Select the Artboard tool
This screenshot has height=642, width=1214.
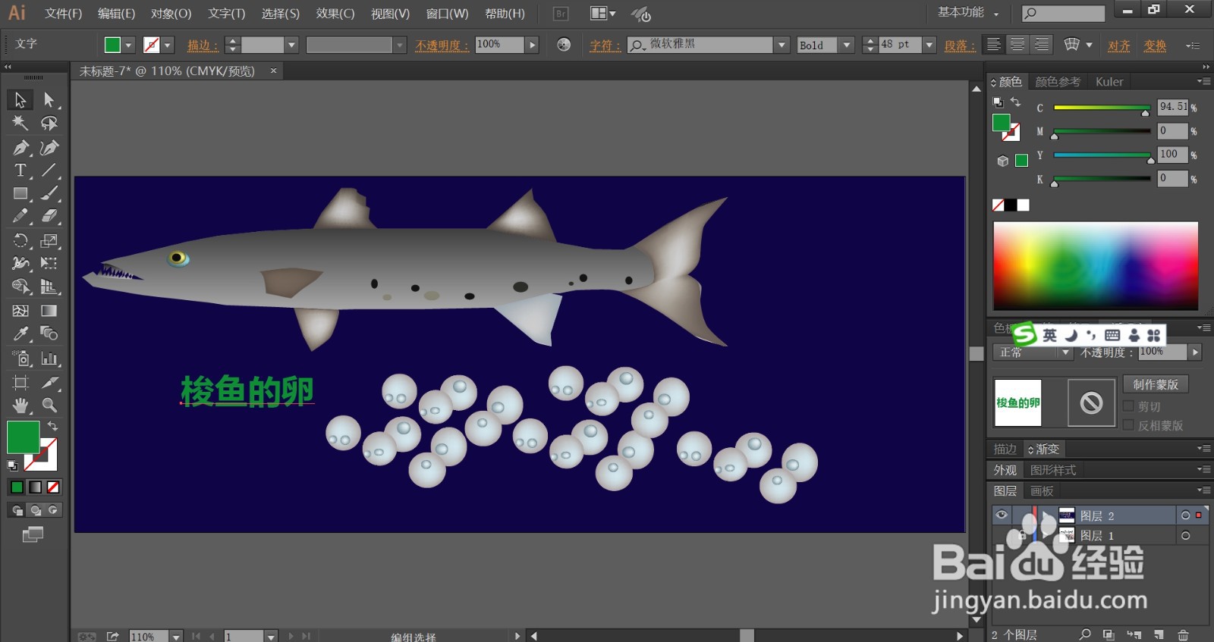[x=20, y=382]
